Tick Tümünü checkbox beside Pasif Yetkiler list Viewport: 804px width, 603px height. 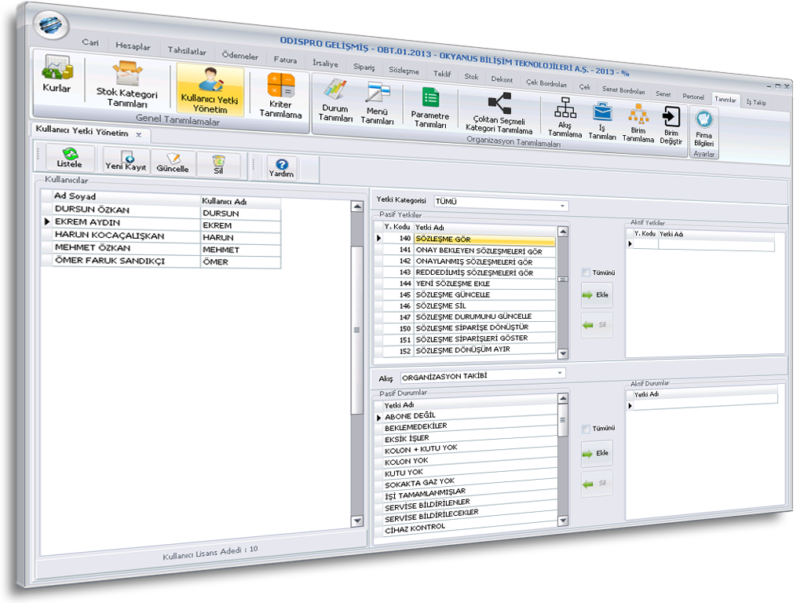586,272
